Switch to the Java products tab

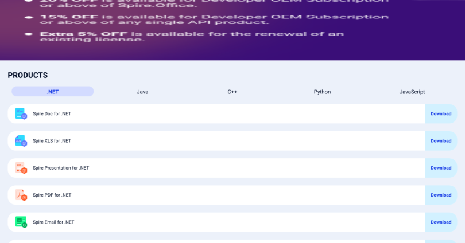coord(142,92)
